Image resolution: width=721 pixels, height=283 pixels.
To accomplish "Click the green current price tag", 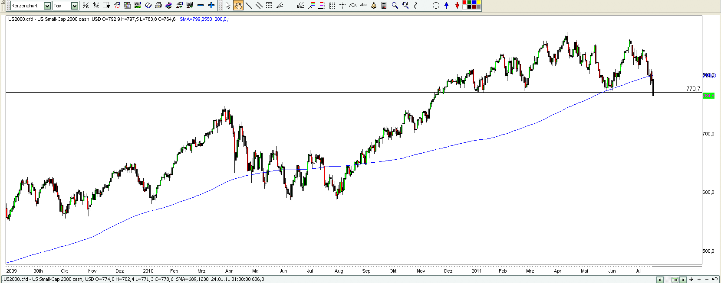I will click(x=708, y=96).
